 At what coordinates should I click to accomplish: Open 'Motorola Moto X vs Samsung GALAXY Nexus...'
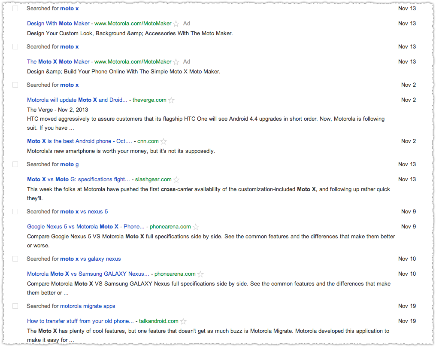point(88,274)
